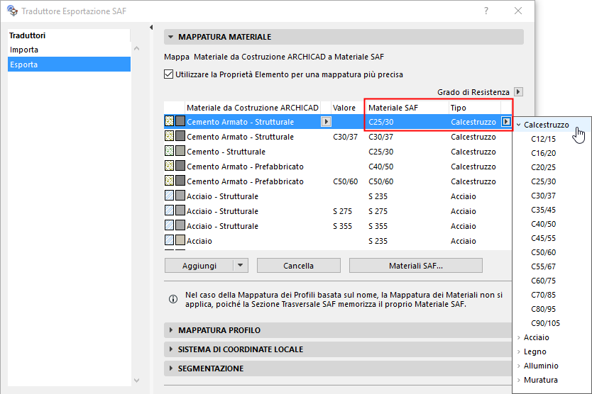
Task: Click the ARCHICAD translator icon in the title bar
Action: (x=12, y=11)
